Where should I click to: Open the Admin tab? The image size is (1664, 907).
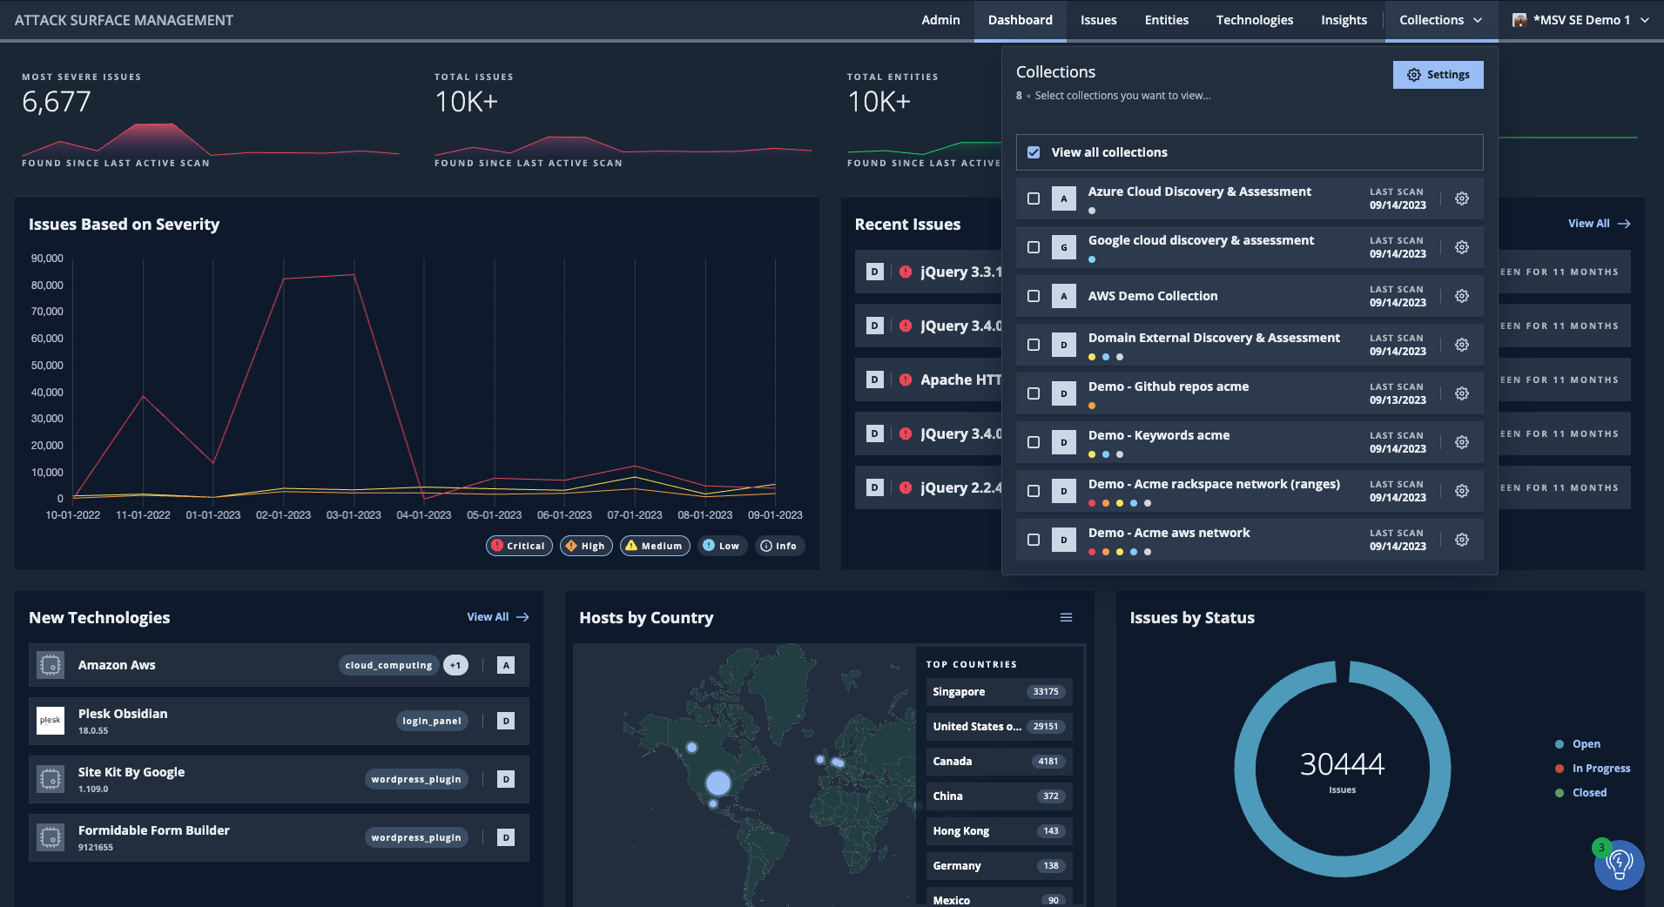940,20
